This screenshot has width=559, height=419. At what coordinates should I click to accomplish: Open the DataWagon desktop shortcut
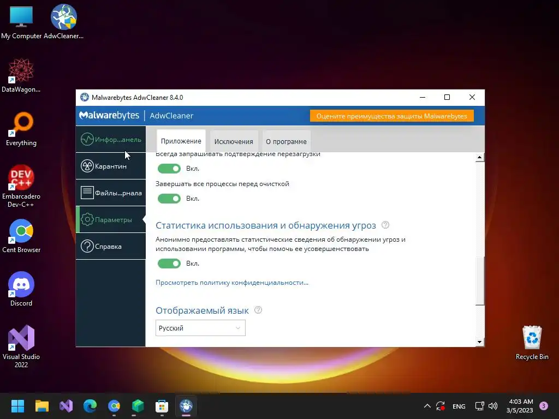click(x=21, y=75)
